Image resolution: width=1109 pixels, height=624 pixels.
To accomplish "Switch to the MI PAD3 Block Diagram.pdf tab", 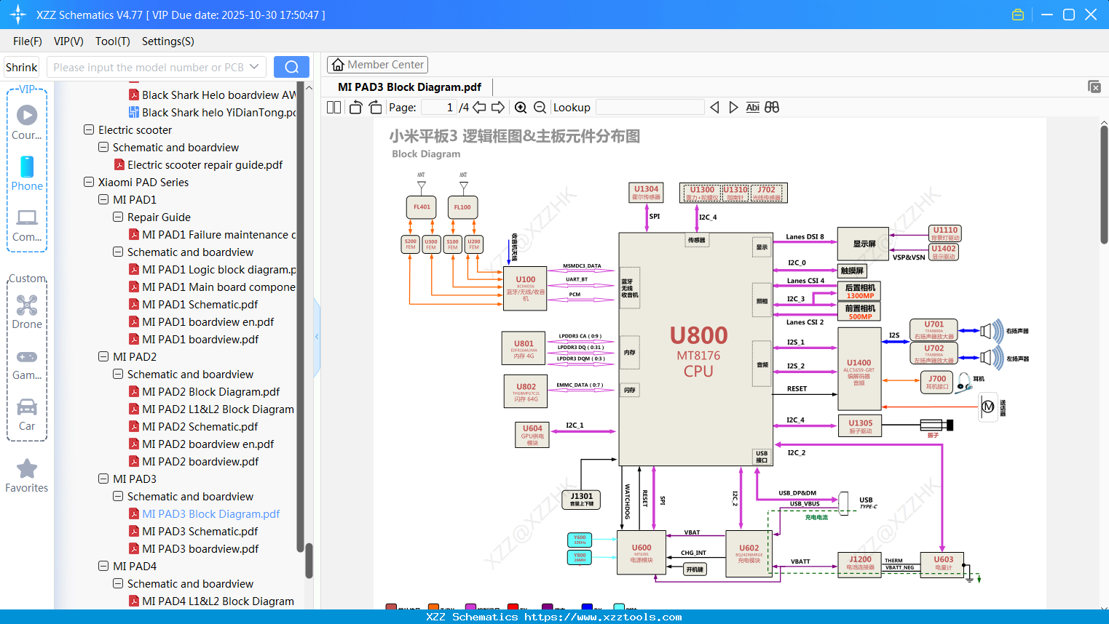I will click(408, 86).
